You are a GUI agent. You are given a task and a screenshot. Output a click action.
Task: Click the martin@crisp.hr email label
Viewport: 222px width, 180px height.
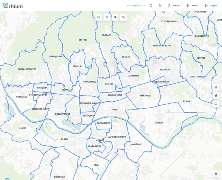(136, 5)
